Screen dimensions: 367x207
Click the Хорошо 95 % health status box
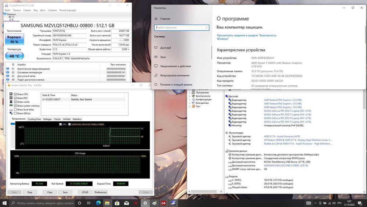pyautogui.click(x=14, y=39)
